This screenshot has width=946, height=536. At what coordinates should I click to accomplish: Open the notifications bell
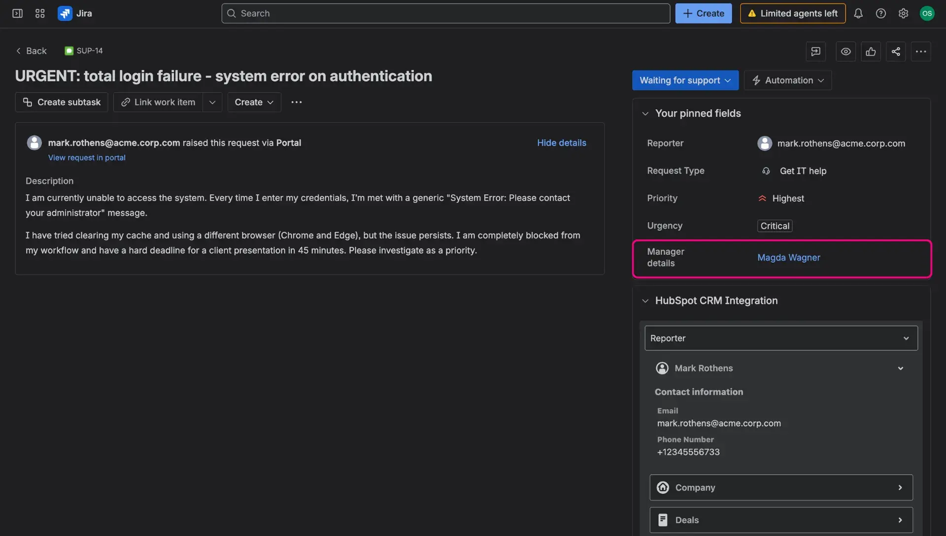coord(858,13)
